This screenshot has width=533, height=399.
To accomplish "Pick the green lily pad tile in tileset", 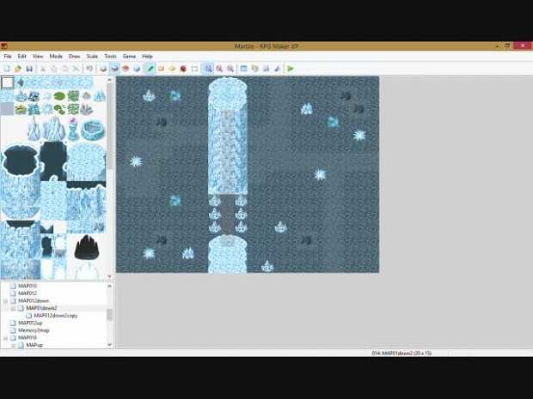I will coord(59,96).
